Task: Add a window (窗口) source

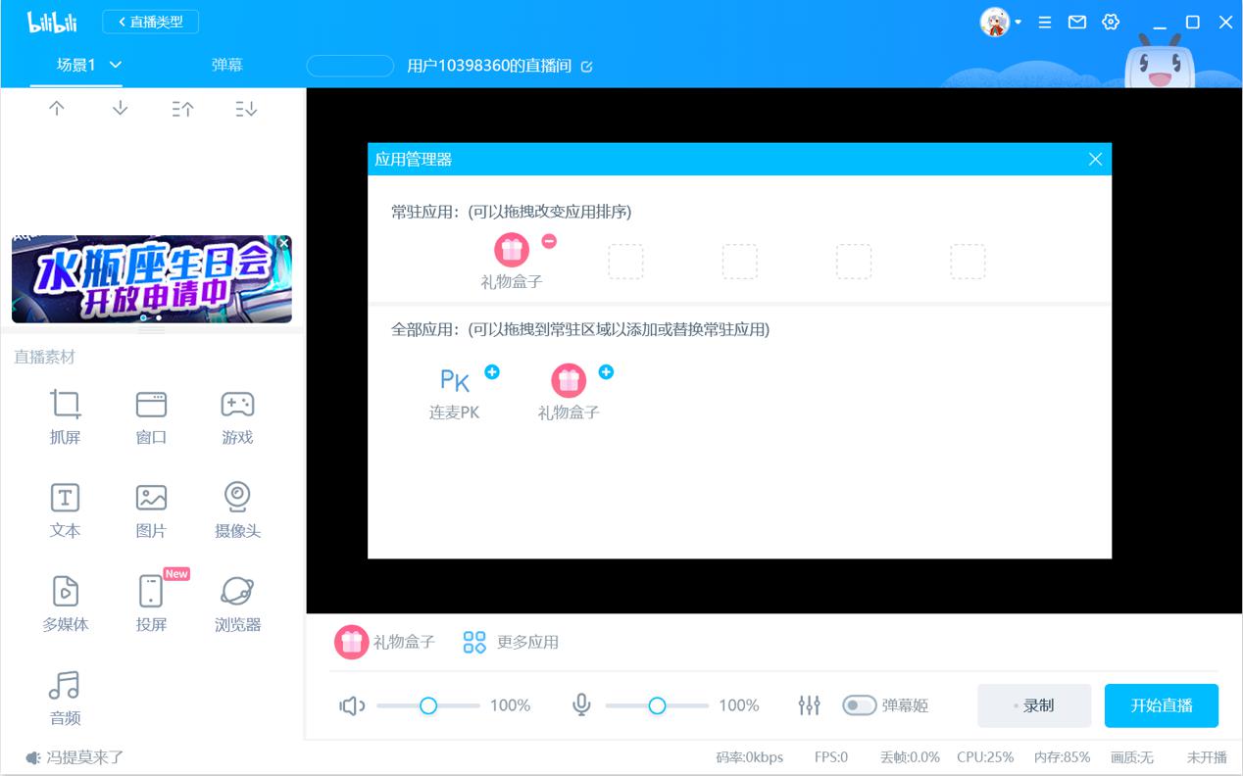Action: (x=151, y=416)
